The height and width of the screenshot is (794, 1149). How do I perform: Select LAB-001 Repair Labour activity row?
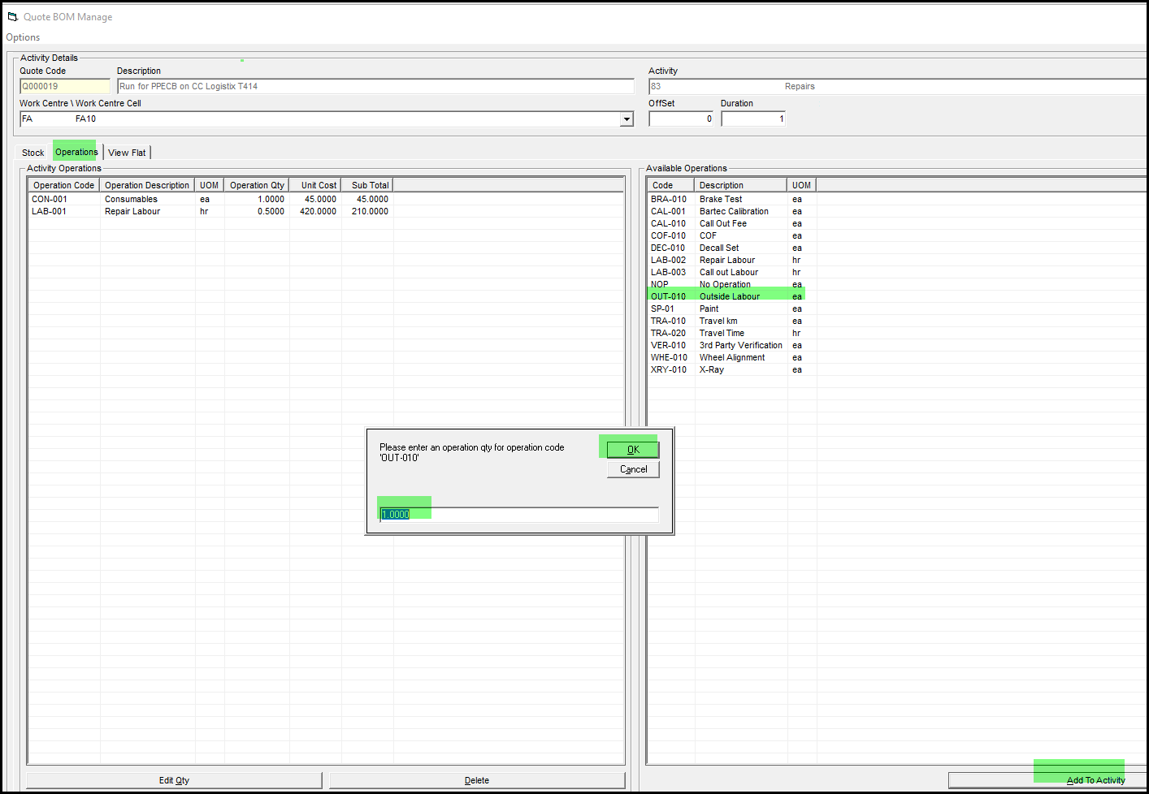point(132,211)
